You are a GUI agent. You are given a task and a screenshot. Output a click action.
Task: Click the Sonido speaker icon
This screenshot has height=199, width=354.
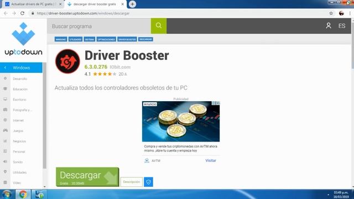5,161
